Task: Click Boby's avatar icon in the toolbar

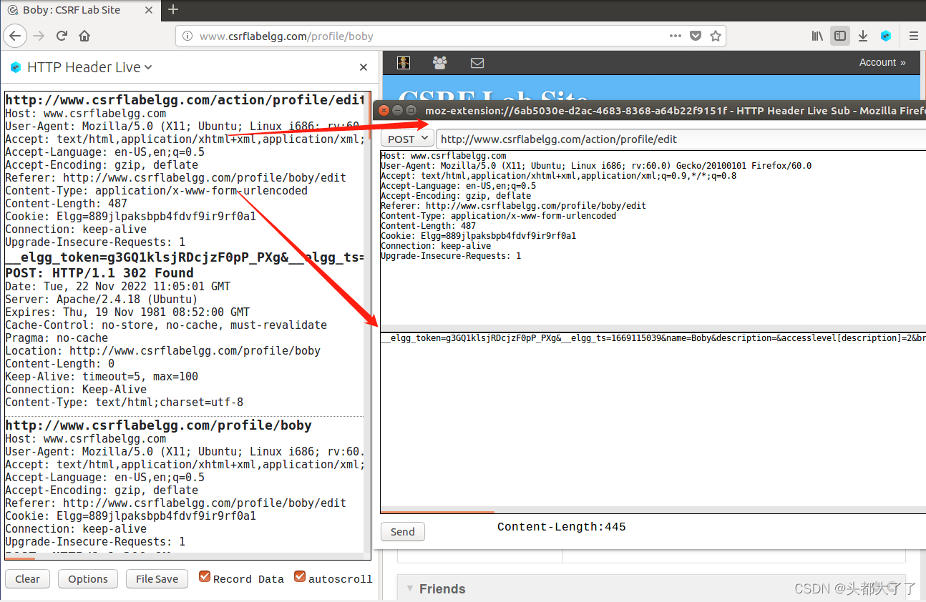Action: click(x=404, y=62)
